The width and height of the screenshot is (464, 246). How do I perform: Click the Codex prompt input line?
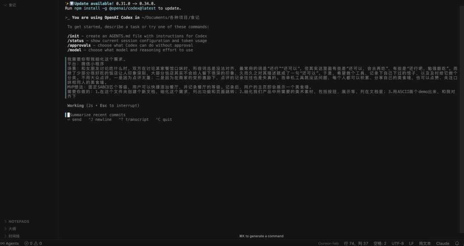(x=98, y=115)
